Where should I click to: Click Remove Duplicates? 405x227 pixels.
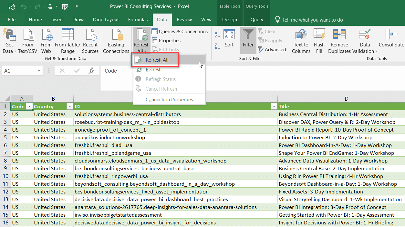pyautogui.click(x=339, y=41)
